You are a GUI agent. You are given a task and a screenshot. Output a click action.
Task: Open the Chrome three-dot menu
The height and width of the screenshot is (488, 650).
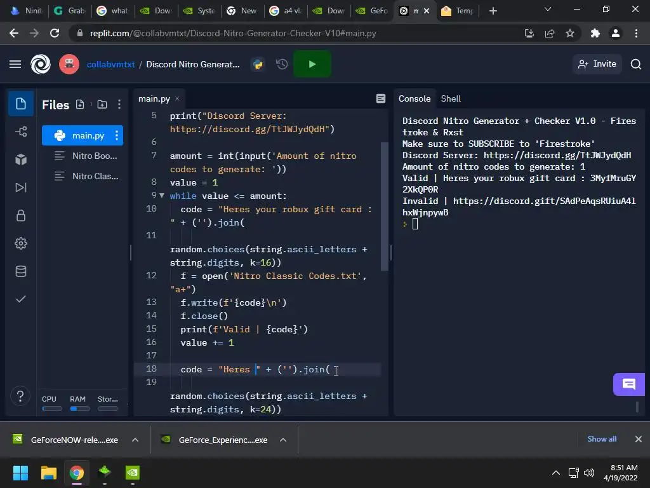tap(636, 33)
